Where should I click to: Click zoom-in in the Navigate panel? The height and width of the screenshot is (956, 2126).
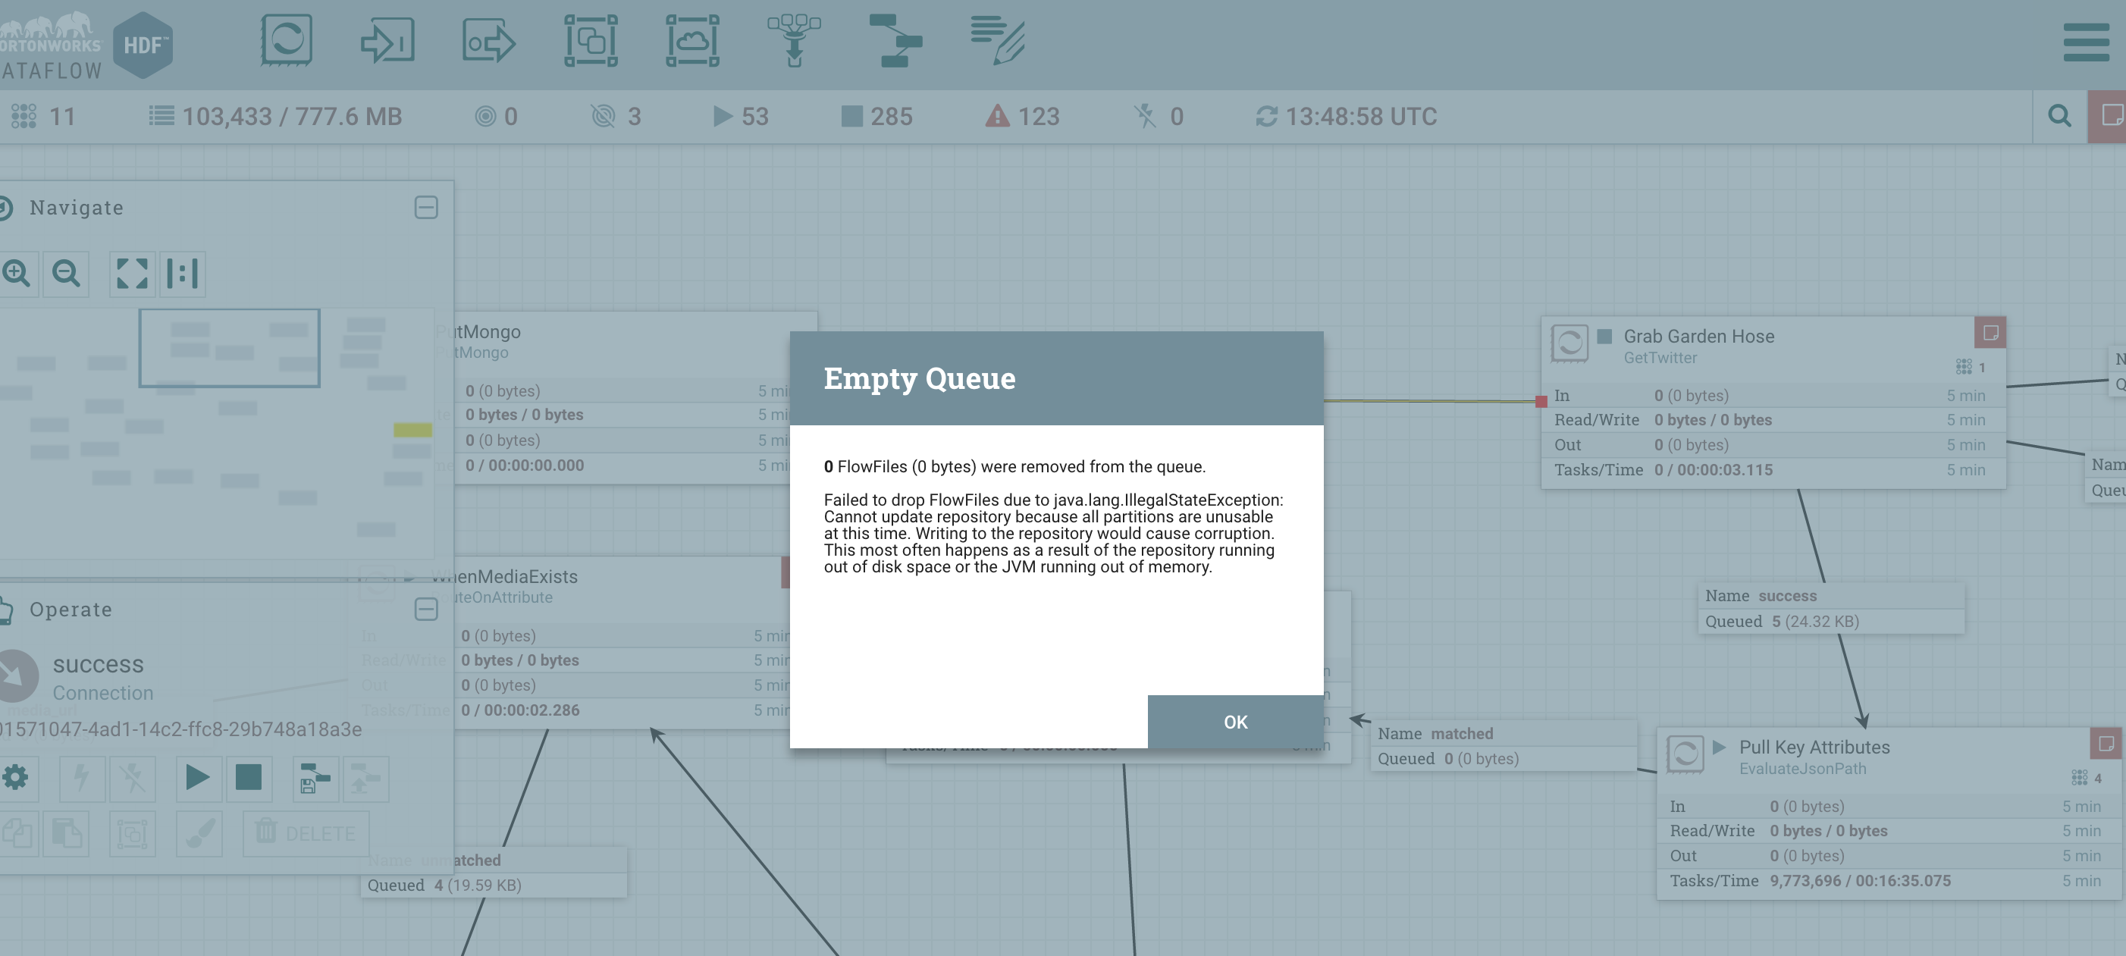(18, 273)
